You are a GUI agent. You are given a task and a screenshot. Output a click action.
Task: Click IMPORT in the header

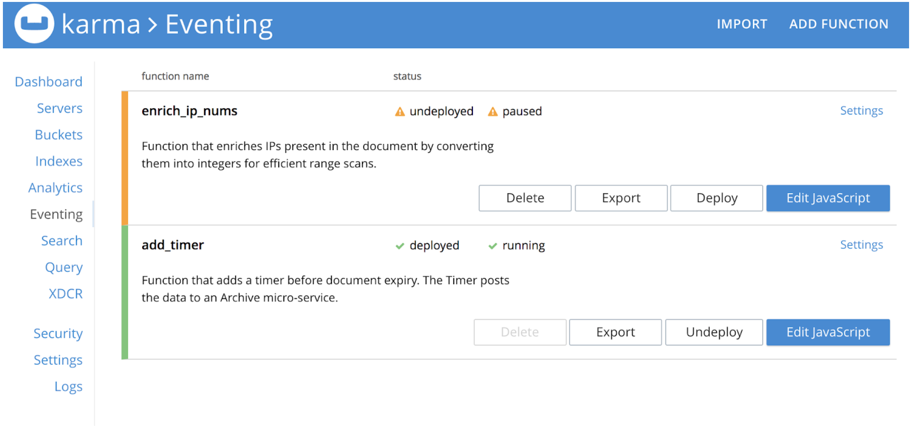742,24
